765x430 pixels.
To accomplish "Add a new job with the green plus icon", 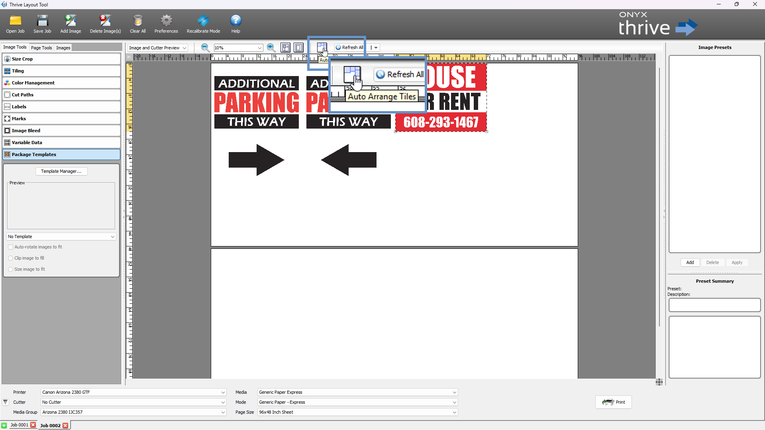I will [x=4, y=425].
